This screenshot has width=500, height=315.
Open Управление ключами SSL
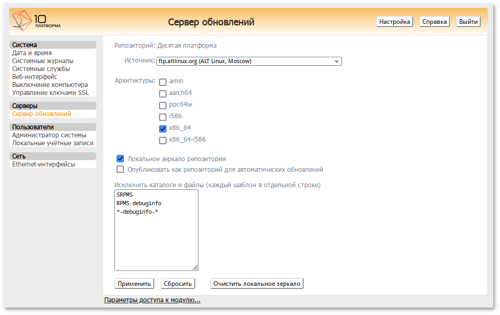pyautogui.click(x=51, y=92)
